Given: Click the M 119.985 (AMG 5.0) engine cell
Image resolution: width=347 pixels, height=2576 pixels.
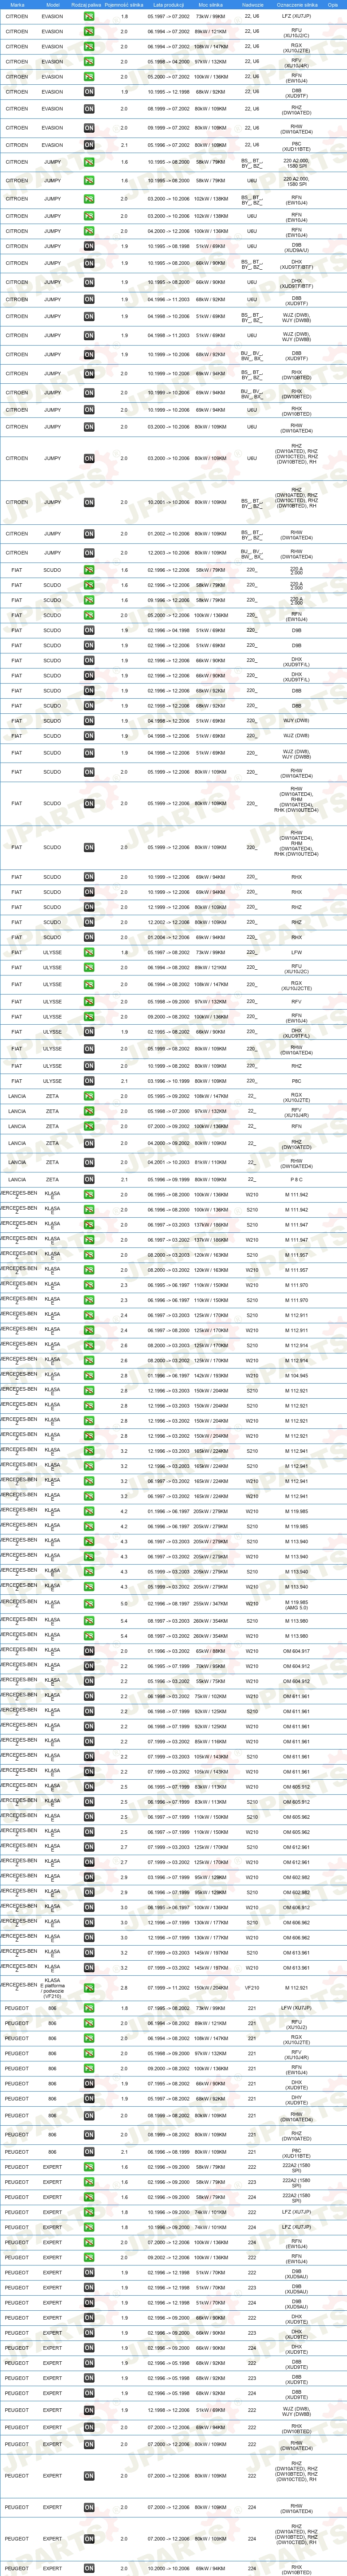Looking at the screenshot, I should (x=296, y=1603).
